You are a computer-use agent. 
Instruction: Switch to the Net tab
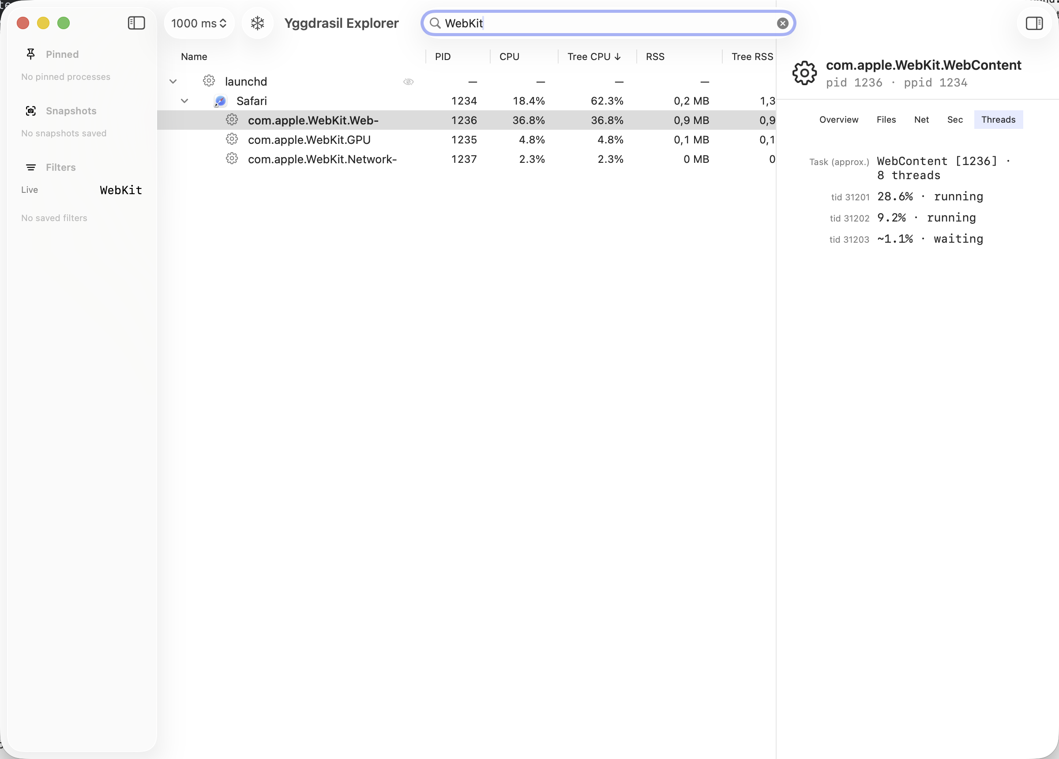pos(921,120)
